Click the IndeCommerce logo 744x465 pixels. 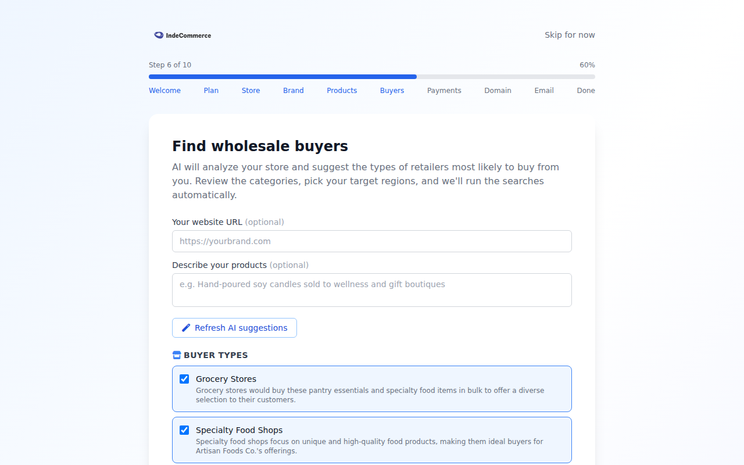(x=183, y=35)
